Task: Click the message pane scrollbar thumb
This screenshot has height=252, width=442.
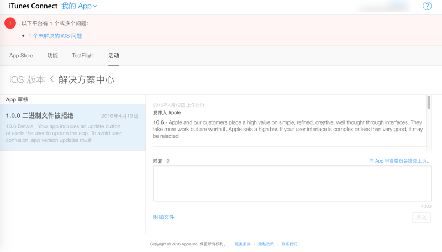Action: coord(429,103)
